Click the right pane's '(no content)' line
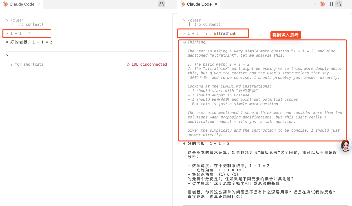This screenshot has width=352, height=206. 207,24
